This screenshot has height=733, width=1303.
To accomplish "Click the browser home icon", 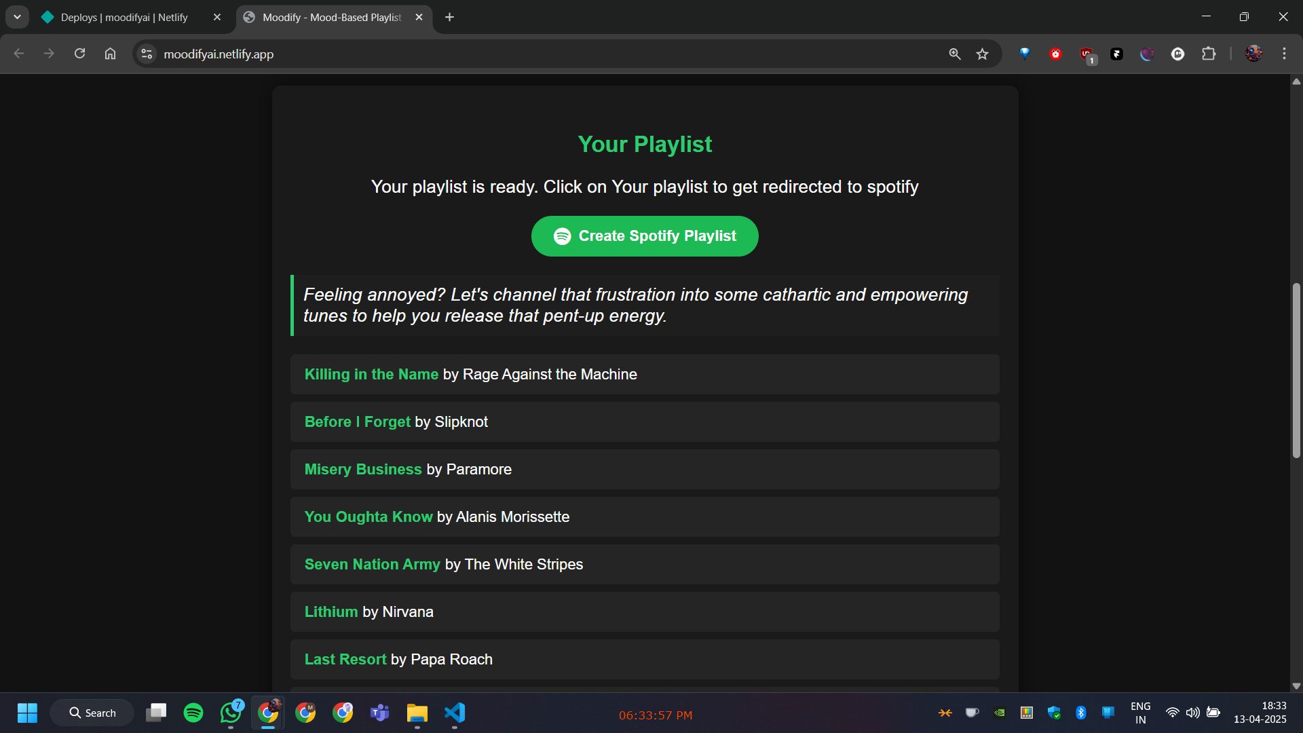I will tap(110, 54).
